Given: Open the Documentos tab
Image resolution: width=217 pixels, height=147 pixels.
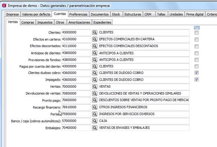Looking at the screenshot, I should click(99, 14).
